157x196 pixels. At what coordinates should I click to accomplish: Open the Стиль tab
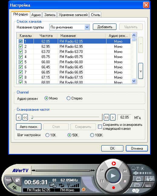pos(96,15)
